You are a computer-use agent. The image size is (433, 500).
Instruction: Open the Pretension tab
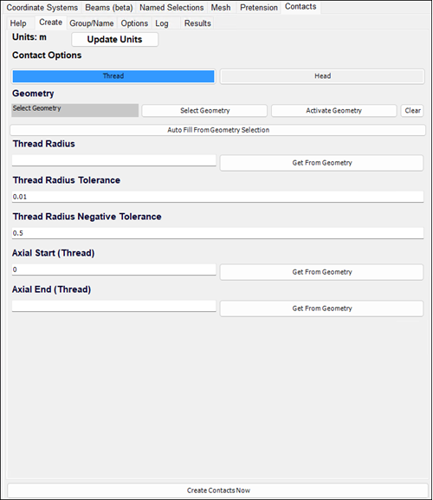pos(259,7)
